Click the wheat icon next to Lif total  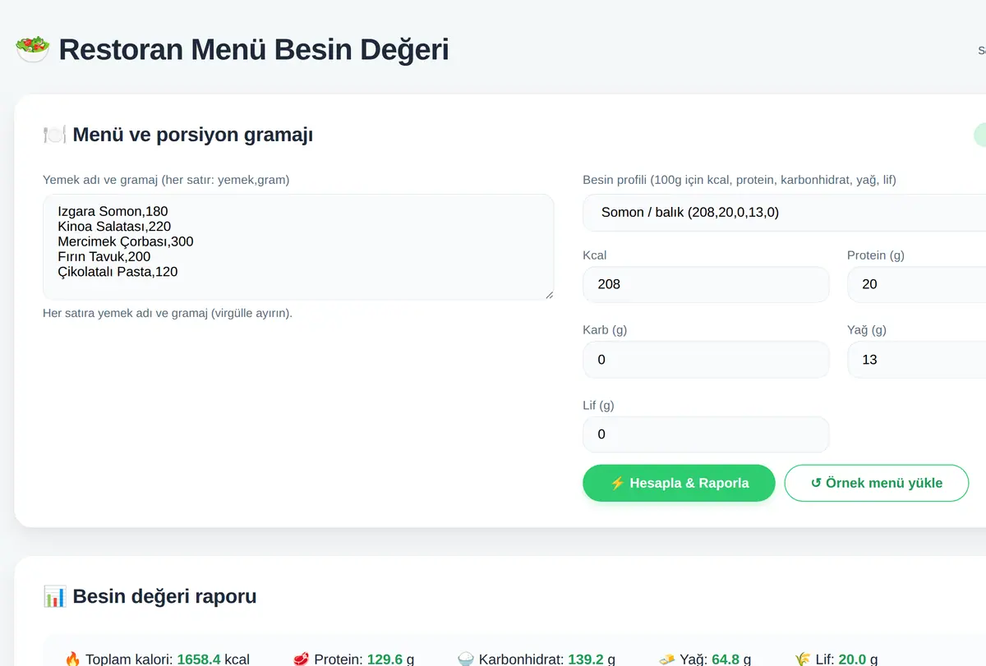click(803, 659)
